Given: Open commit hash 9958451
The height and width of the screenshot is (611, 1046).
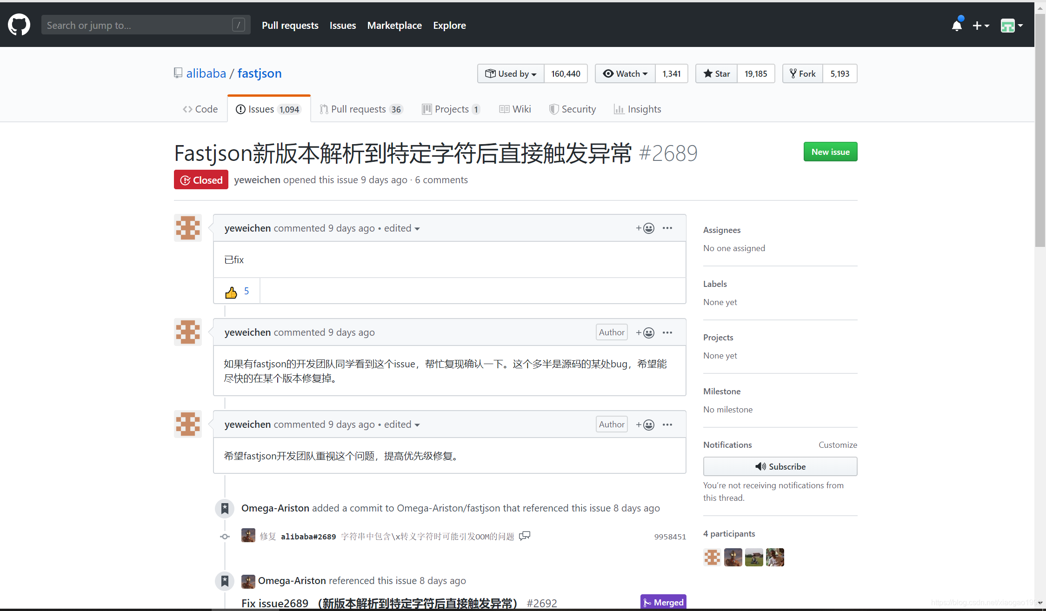Looking at the screenshot, I should point(670,536).
